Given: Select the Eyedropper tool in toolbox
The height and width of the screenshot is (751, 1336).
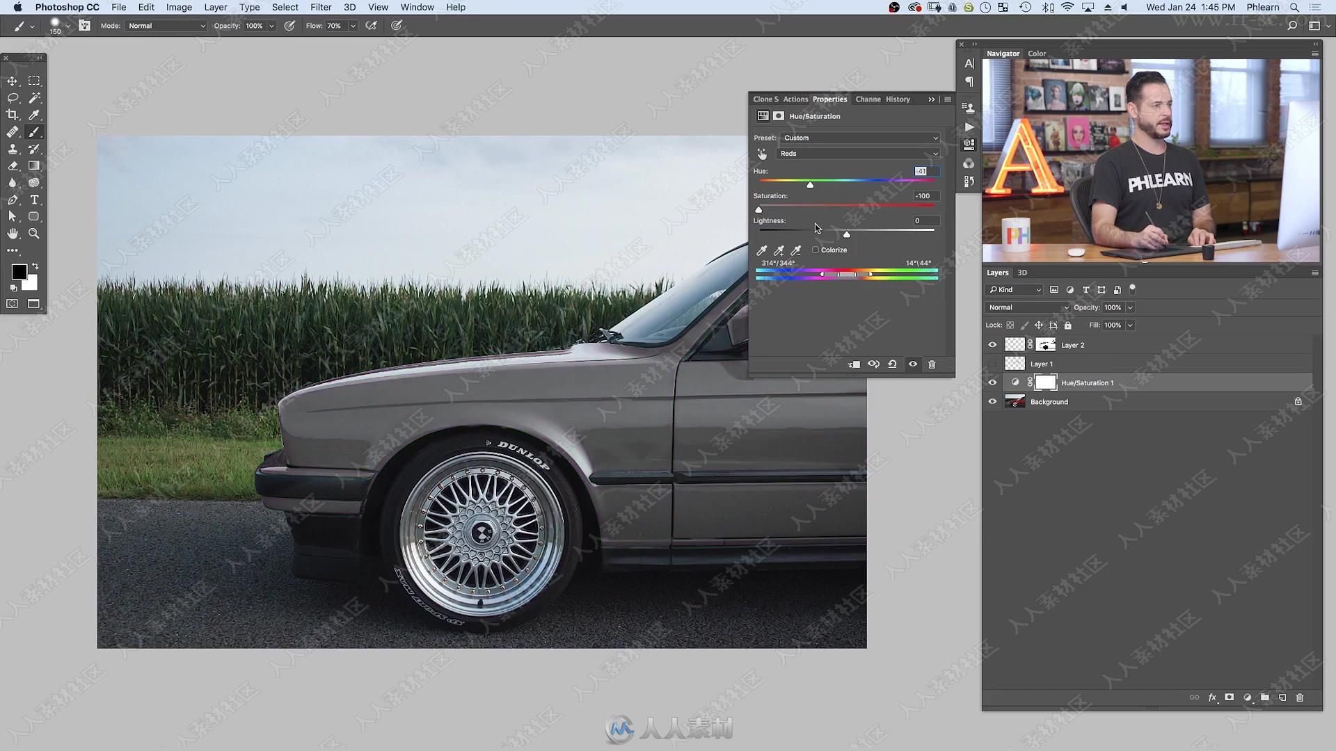Looking at the screenshot, I should click(34, 115).
